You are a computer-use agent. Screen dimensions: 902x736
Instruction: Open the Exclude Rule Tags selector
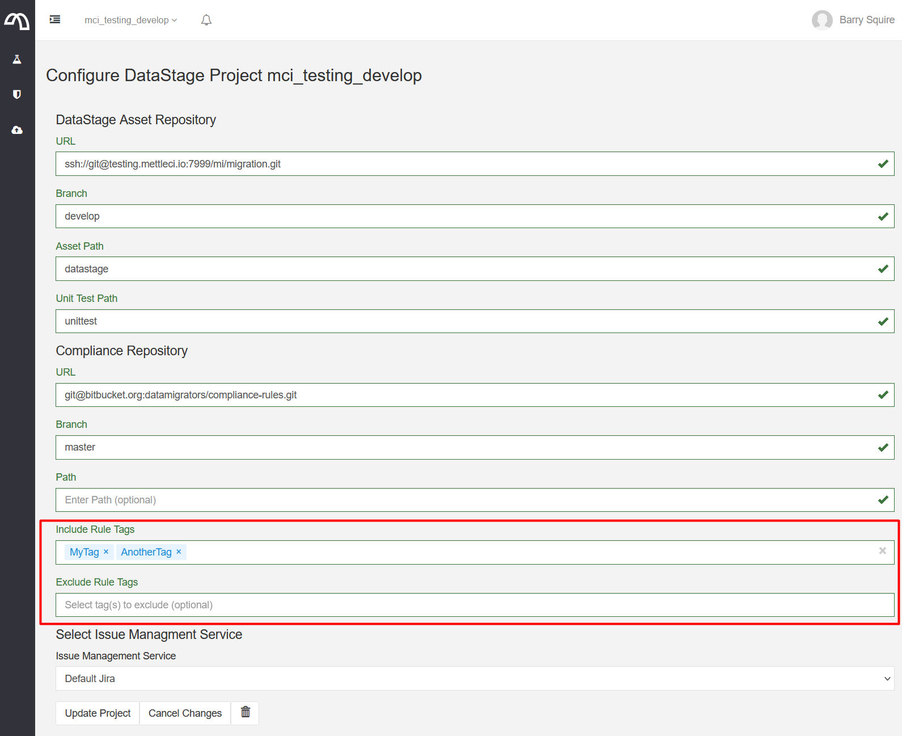coord(475,605)
